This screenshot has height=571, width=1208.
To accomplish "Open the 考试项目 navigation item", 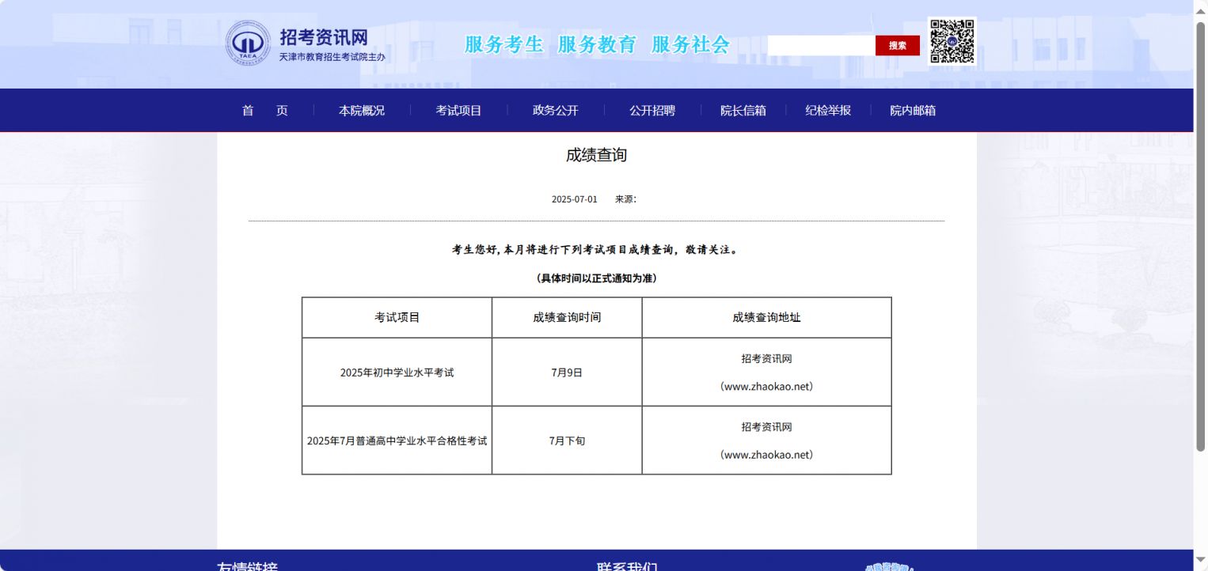I will [458, 111].
